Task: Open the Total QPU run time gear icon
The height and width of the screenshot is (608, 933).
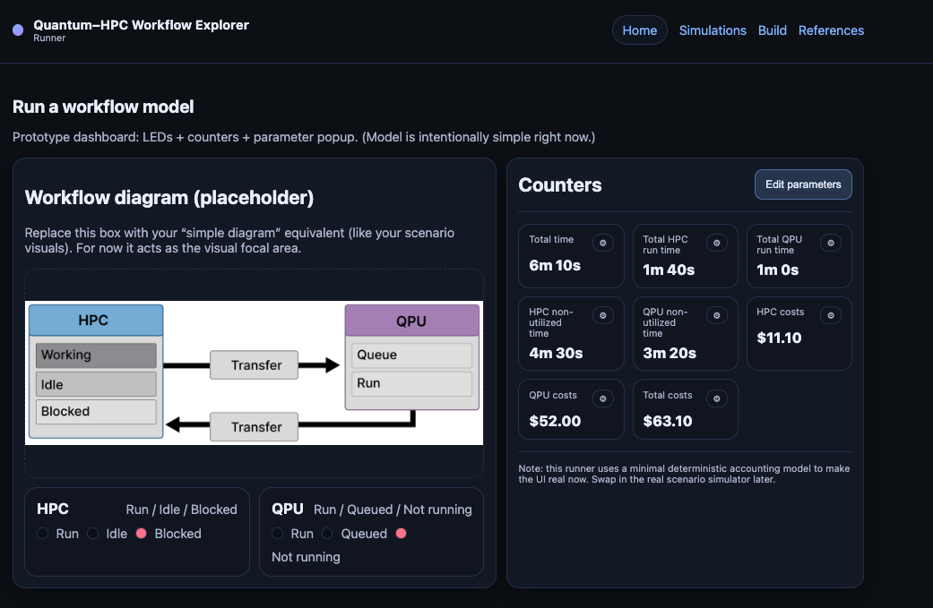Action: coord(831,242)
